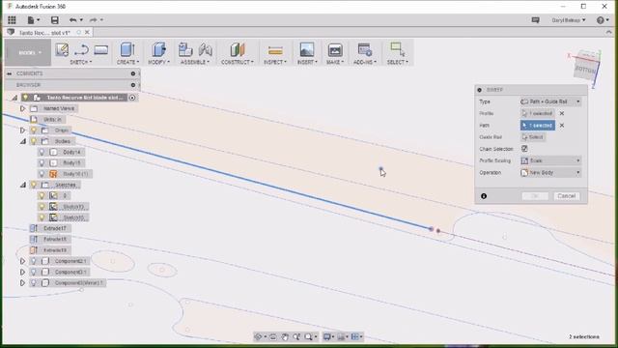Click Cancel in the Sweep dialog
The image size is (618, 348).
pos(567,196)
